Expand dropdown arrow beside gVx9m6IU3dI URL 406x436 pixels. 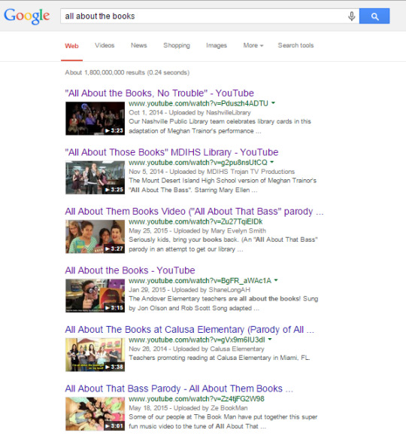(x=270, y=339)
